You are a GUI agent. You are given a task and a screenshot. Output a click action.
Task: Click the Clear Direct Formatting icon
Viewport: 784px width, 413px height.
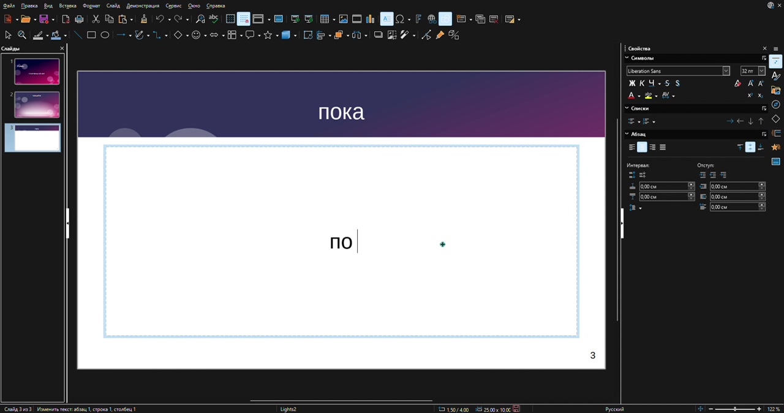(737, 83)
